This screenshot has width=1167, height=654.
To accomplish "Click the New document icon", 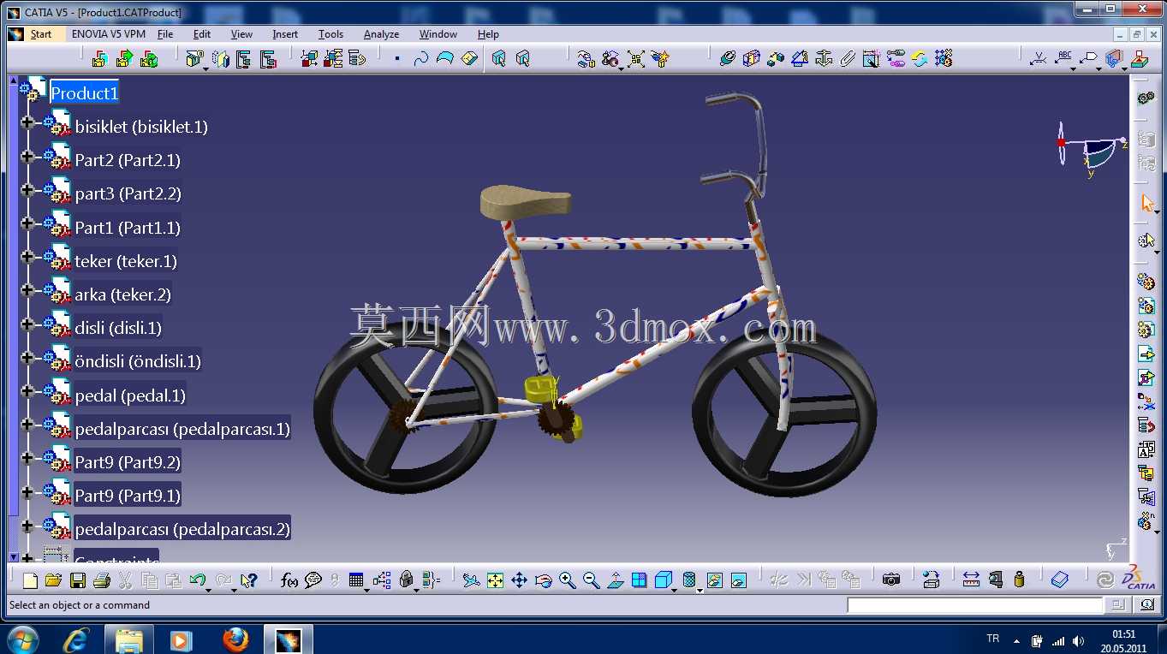I will (x=30, y=580).
